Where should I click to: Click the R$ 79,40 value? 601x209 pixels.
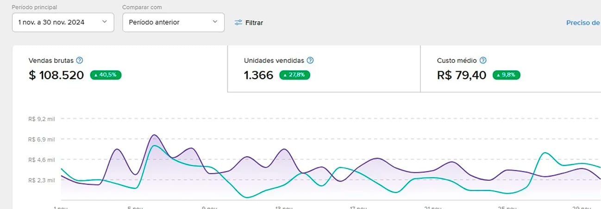[x=462, y=75]
